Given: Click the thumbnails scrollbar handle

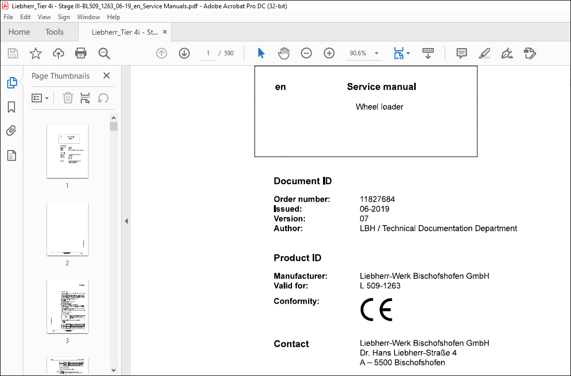Looking at the screenshot, I should (x=113, y=126).
